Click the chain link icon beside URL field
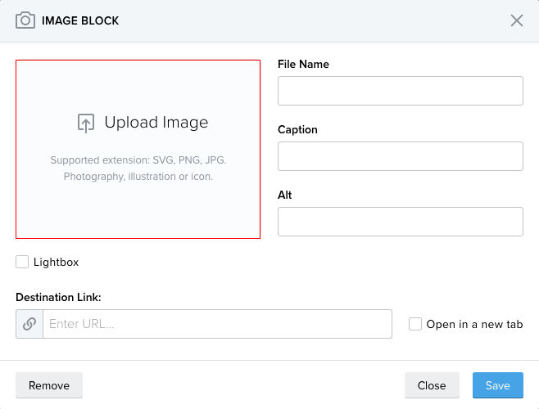The width and height of the screenshot is (539, 409). click(x=29, y=324)
